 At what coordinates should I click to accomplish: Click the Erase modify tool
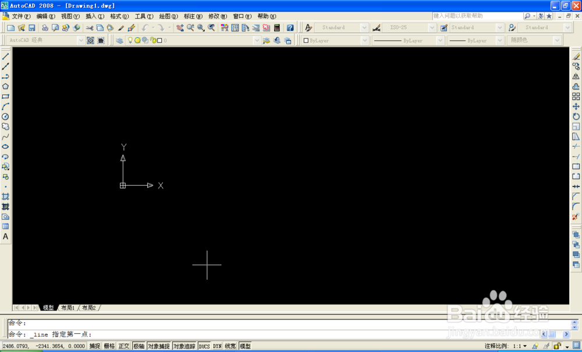576,56
